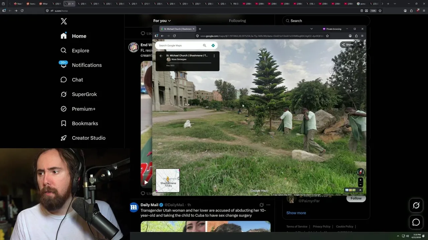Click the X Search field
Image resolution: width=428 pixels, height=240 pixels.
coord(326,21)
